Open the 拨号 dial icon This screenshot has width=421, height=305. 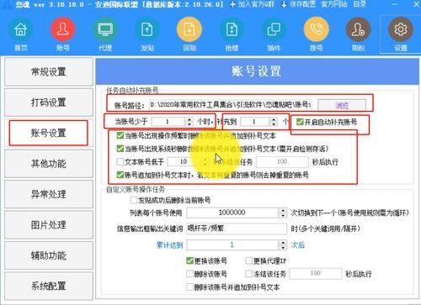[x=316, y=29]
